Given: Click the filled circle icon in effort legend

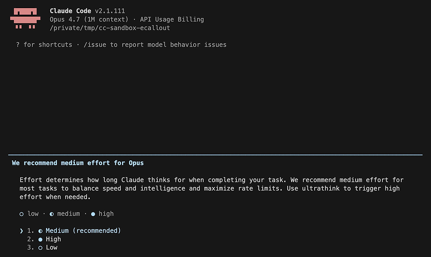Looking at the screenshot, I should click(x=93, y=214).
